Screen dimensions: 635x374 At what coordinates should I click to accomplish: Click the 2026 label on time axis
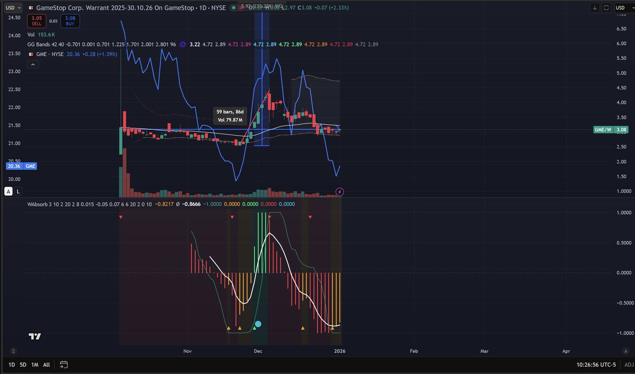(339, 351)
